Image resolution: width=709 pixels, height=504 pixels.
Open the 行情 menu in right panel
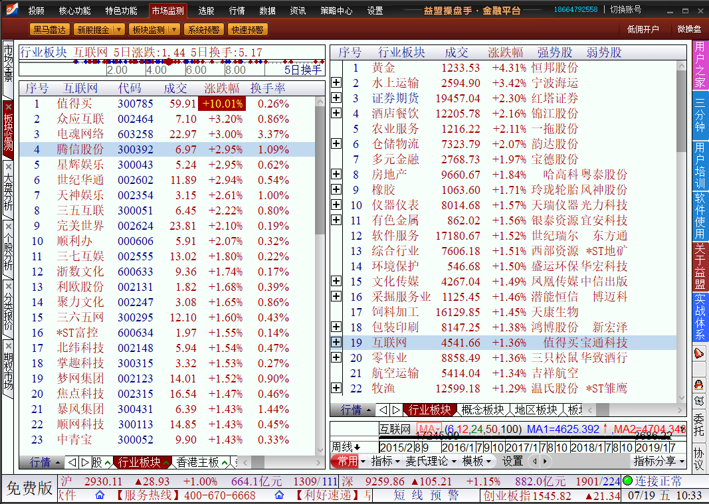tap(355, 410)
